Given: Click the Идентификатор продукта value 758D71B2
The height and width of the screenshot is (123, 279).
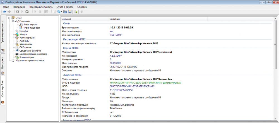Looking at the screenshot, I should click(x=124, y=67).
